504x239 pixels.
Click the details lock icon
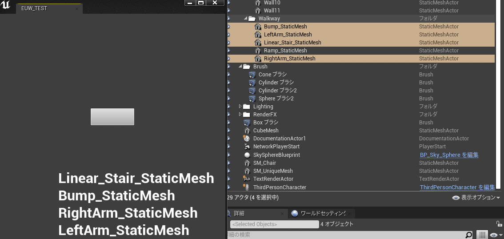[499, 224]
